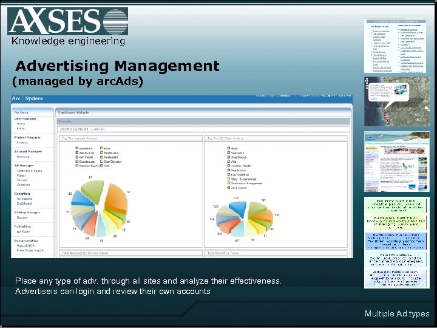Open the System menu in the blue bar
Image resolution: width=437 pixels, height=328 pixels.
click(x=34, y=98)
